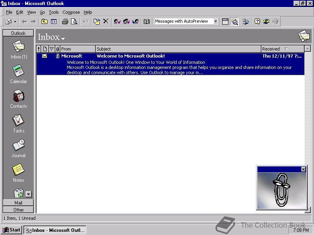The image size is (314, 235).
Task: Click the Inbox envelope icon in folder banner
Action: pyautogui.click(x=304, y=36)
